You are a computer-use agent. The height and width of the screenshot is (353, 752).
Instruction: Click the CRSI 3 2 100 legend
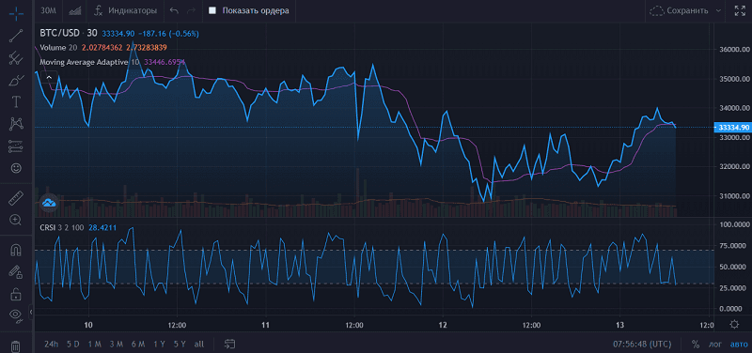coord(61,227)
